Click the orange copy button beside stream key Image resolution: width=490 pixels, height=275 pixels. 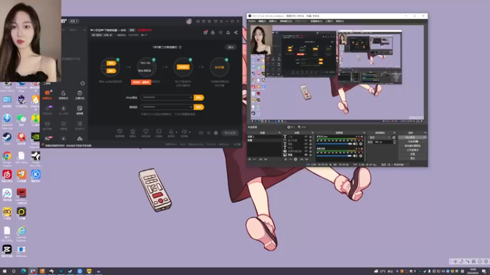coord(198,107)
